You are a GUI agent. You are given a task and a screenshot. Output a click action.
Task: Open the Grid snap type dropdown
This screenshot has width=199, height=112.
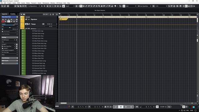click(x=131, y=6)
